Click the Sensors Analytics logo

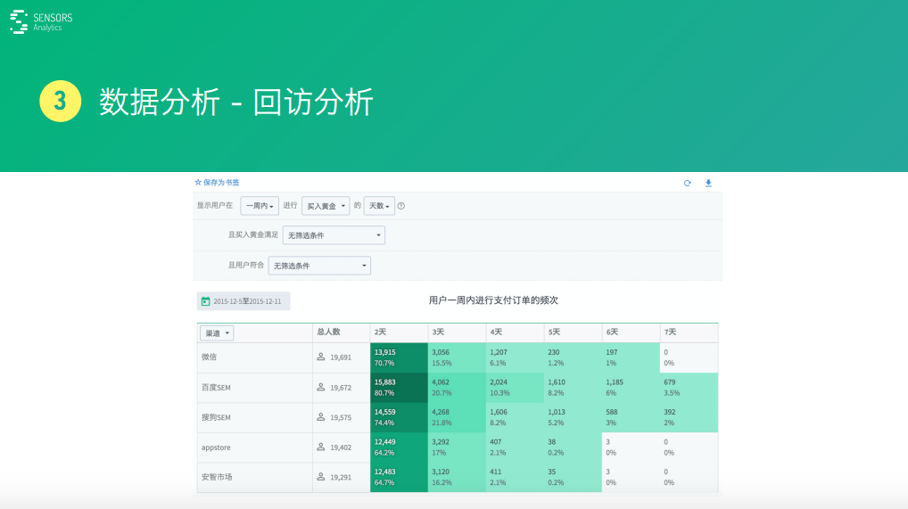click(42, 21)
